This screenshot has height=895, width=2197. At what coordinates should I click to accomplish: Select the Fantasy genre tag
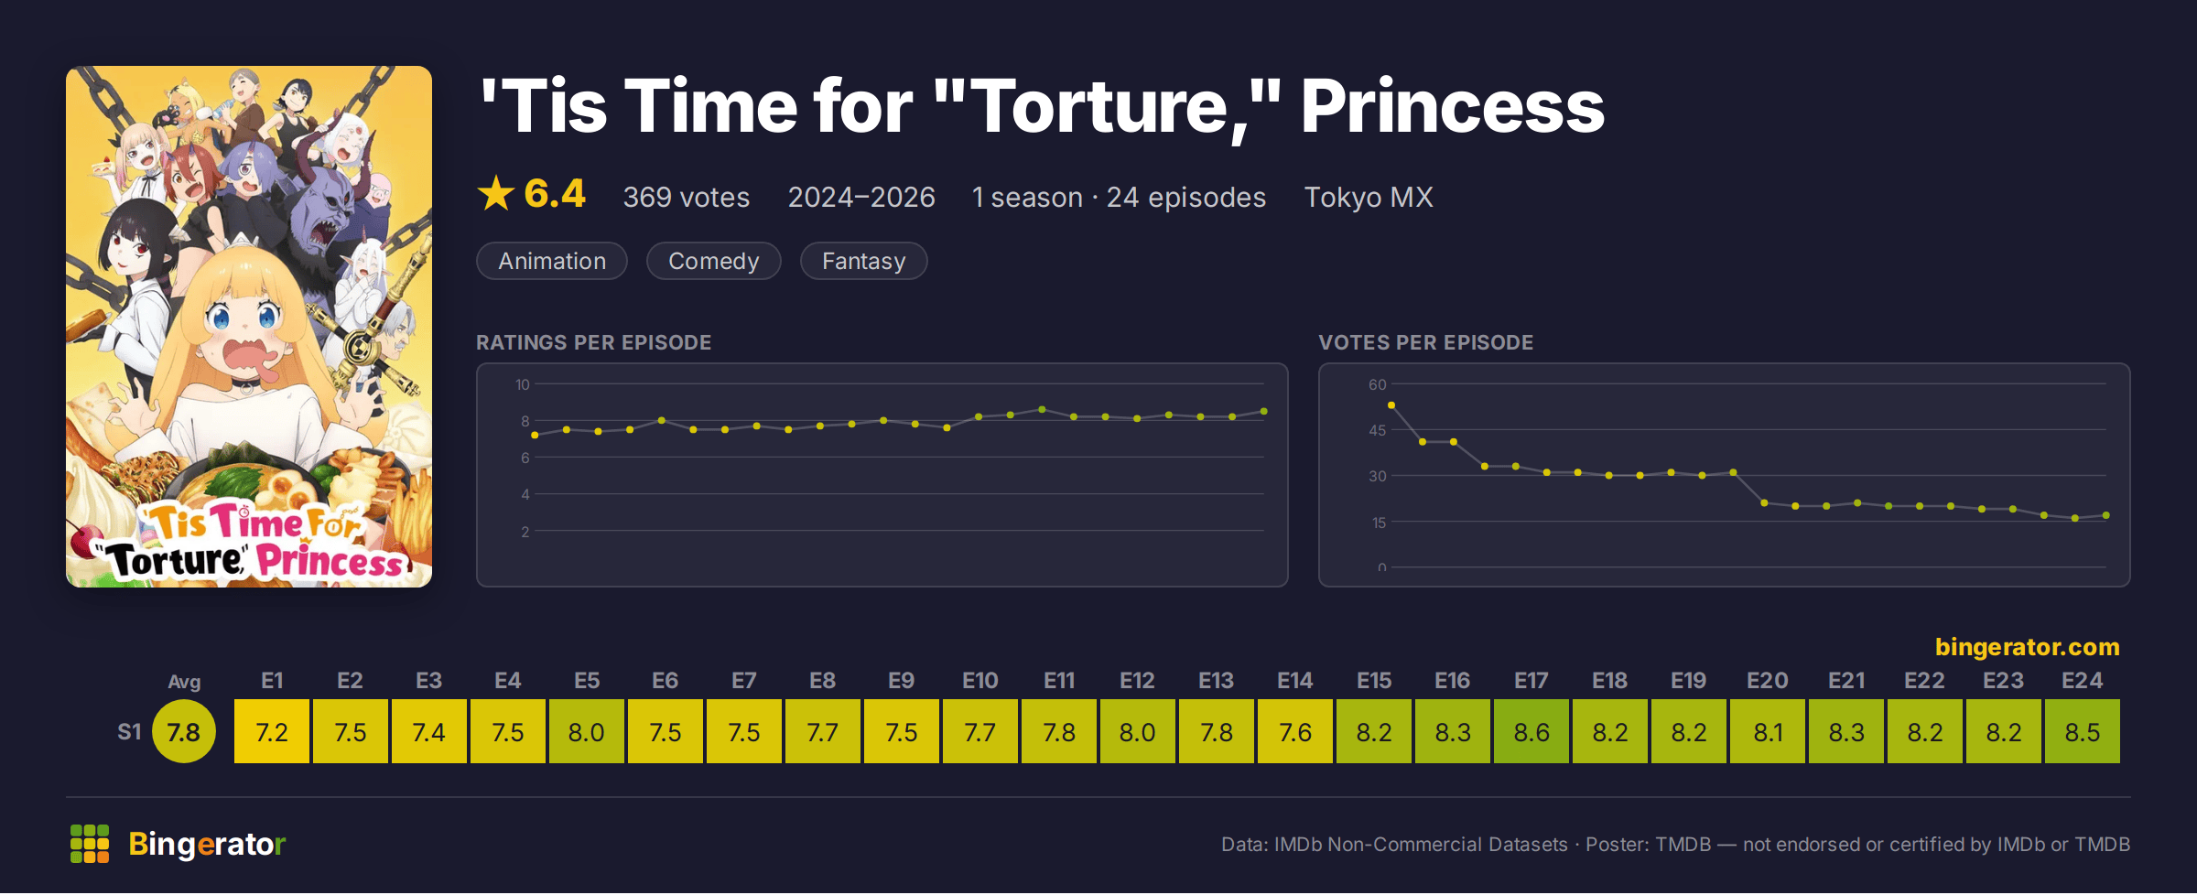pyautogui.click(x=864, y=261)
